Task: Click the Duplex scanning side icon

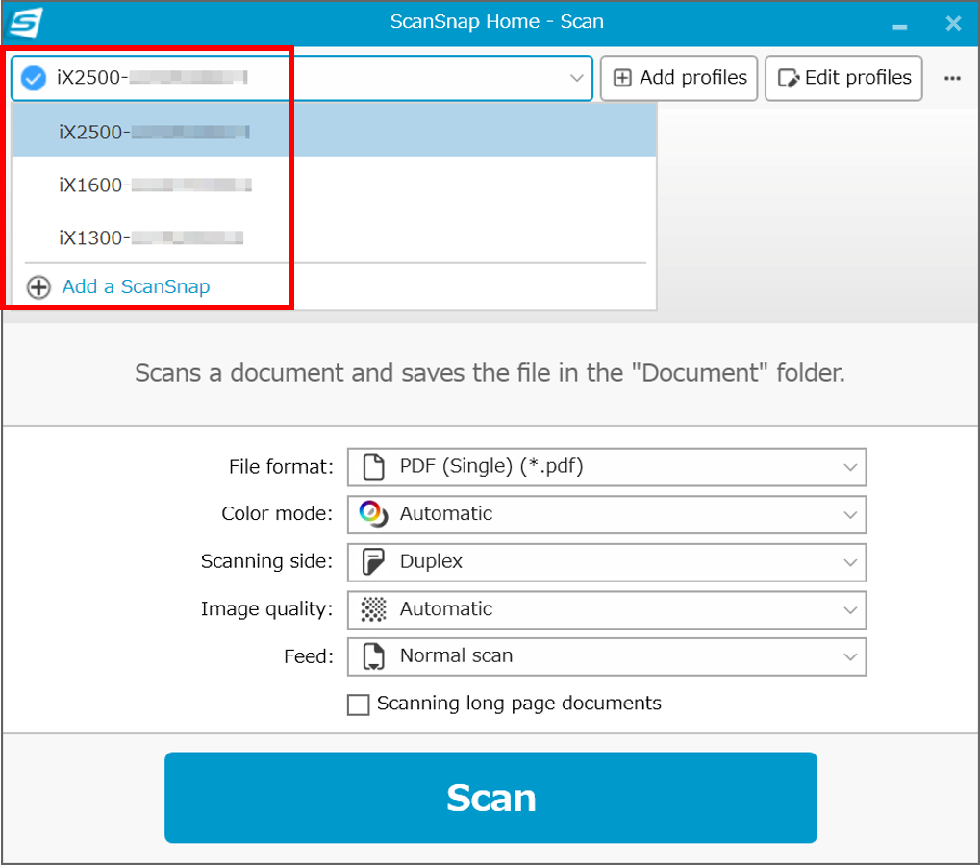Action: [x=373, y=561]
